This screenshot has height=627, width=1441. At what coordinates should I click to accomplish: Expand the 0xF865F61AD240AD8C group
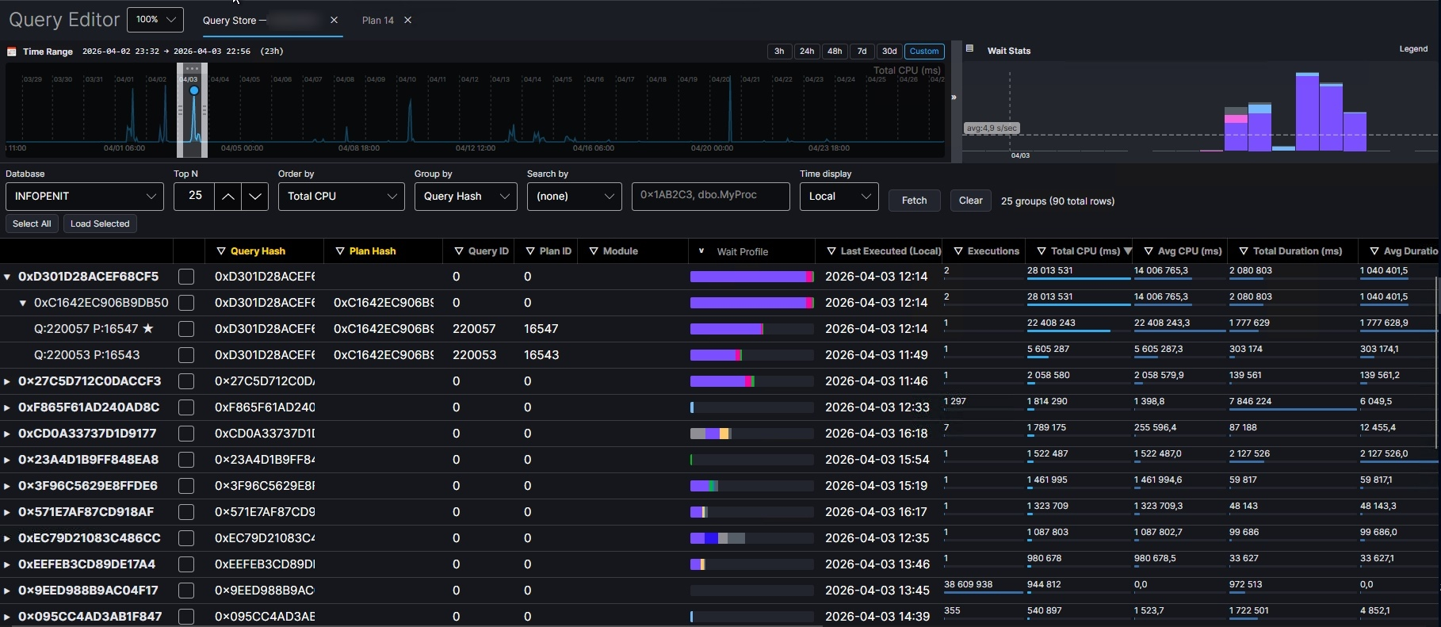(x=7, y=407)
